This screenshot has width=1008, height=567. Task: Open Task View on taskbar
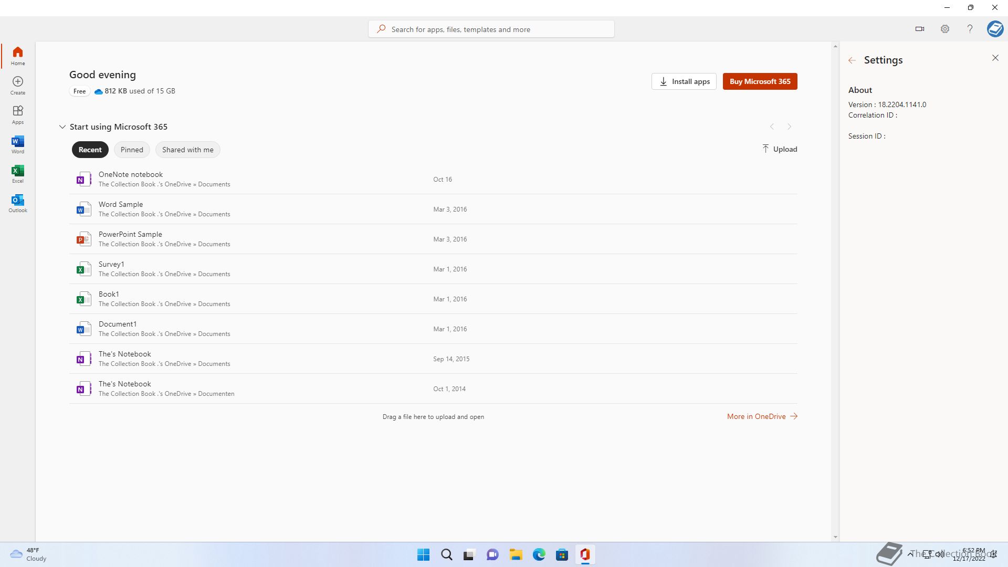point(469,554)
